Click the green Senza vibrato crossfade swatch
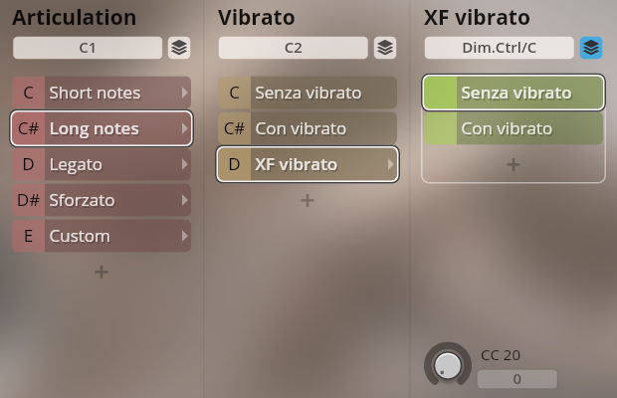The width and height of the screenshot is (617, 398). coord(440,93)
